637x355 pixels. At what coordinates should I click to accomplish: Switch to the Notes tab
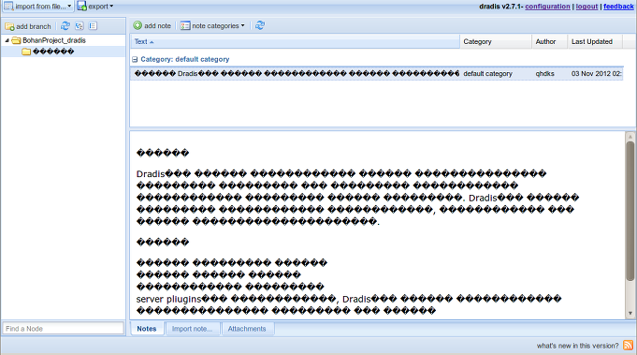coord(147,329)
